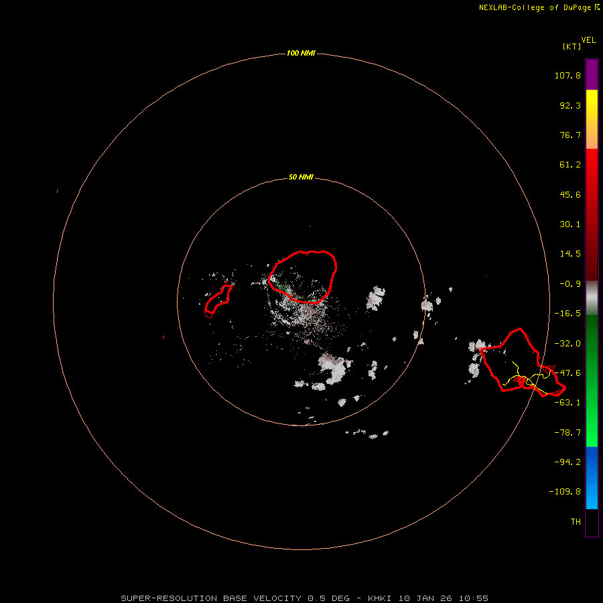The image size is (603, 603).
Task: Click the 50 NMI range ring label
Action: 301,177
